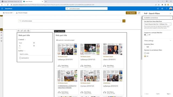Viewport: 173px width, 97px height.
Task: Click the search arrow button on the page search box
Action: [x=124, y=21]
